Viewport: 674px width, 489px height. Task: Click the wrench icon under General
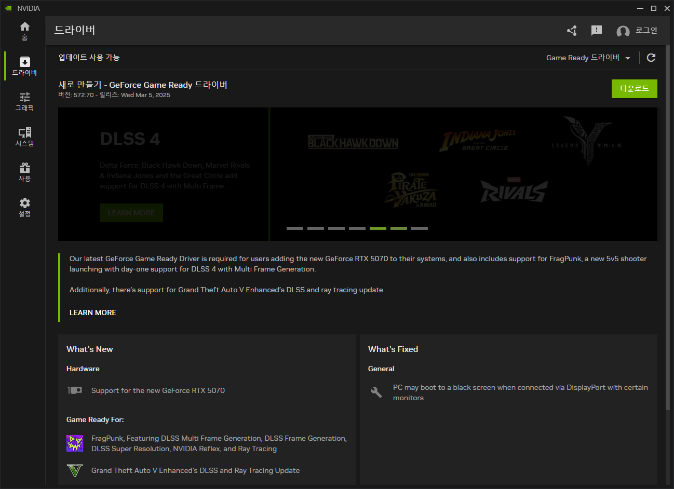(x=376, y=392)
